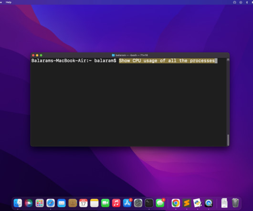Click the Bluetooth icon in menu bar

click(247, 2)
